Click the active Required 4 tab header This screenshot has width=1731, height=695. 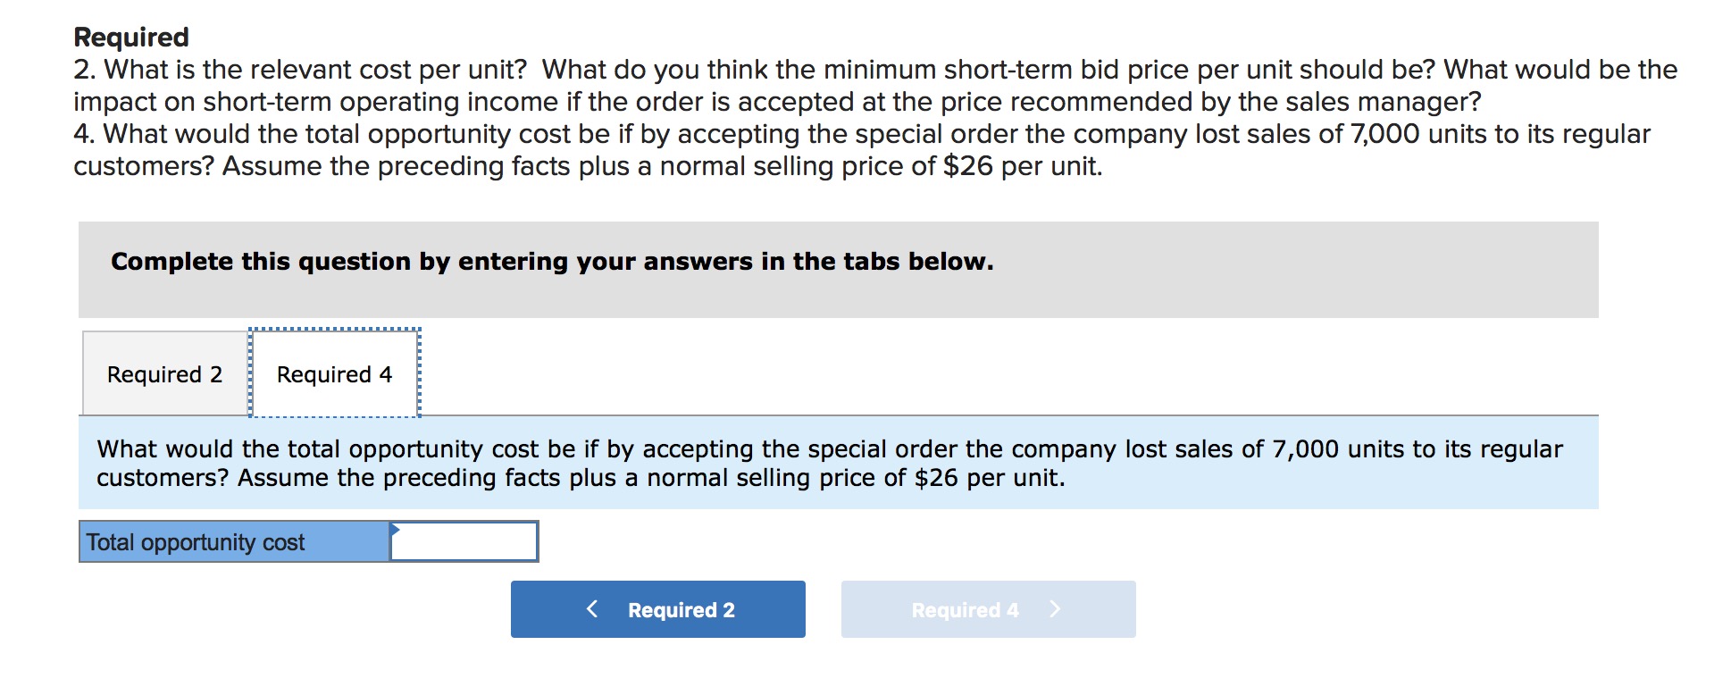point(333,373)
